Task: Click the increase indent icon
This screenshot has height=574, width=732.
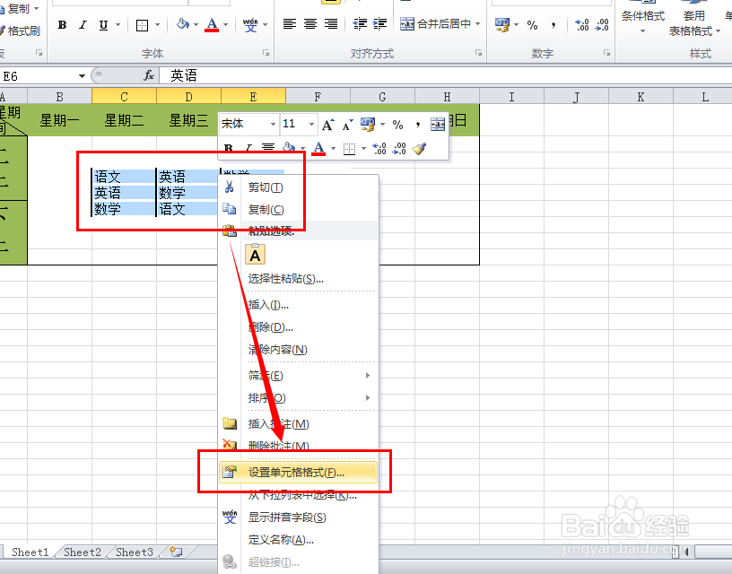Action: (380, 24)
